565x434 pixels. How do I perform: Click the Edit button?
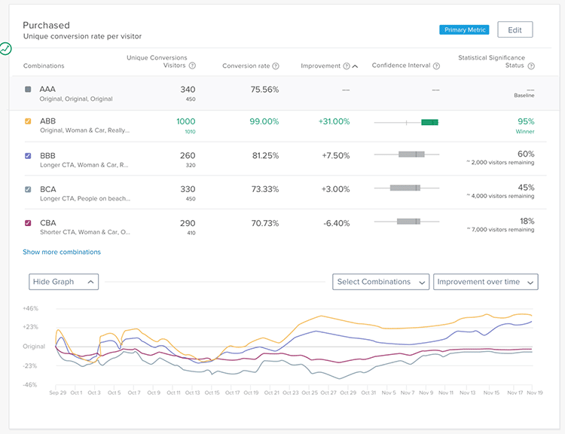[x=515, y=30]
